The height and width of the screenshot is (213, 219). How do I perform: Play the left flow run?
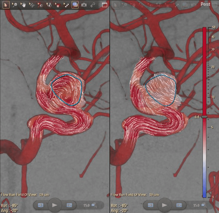(x=55, y=205)
